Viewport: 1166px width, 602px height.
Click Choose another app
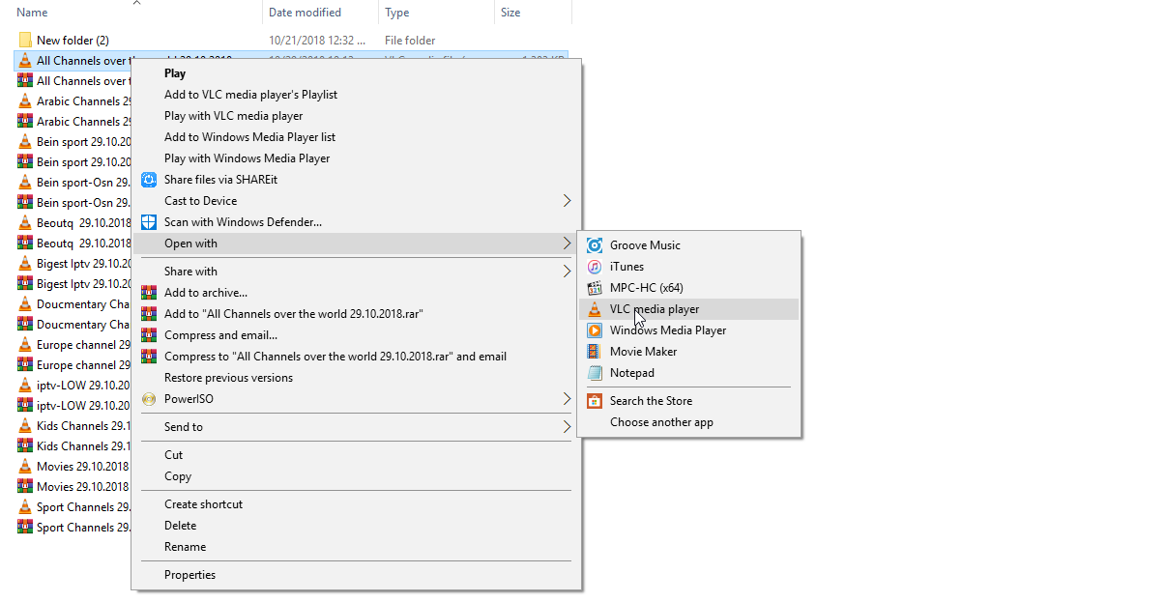coord(661,422)
